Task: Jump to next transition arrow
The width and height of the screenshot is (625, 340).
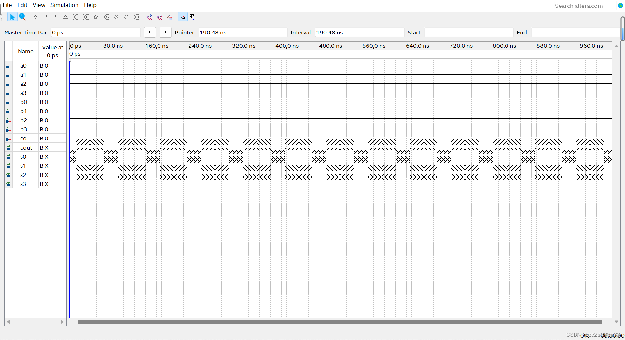Action: pos(165,32)
